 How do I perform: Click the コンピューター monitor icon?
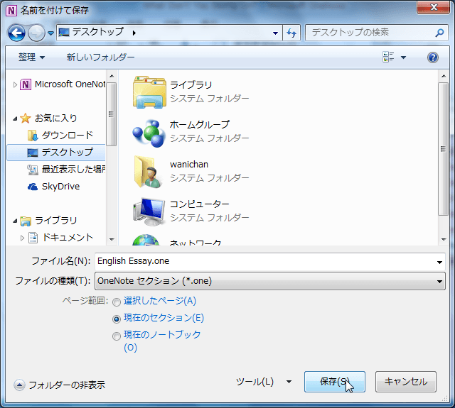pos(149,211)
